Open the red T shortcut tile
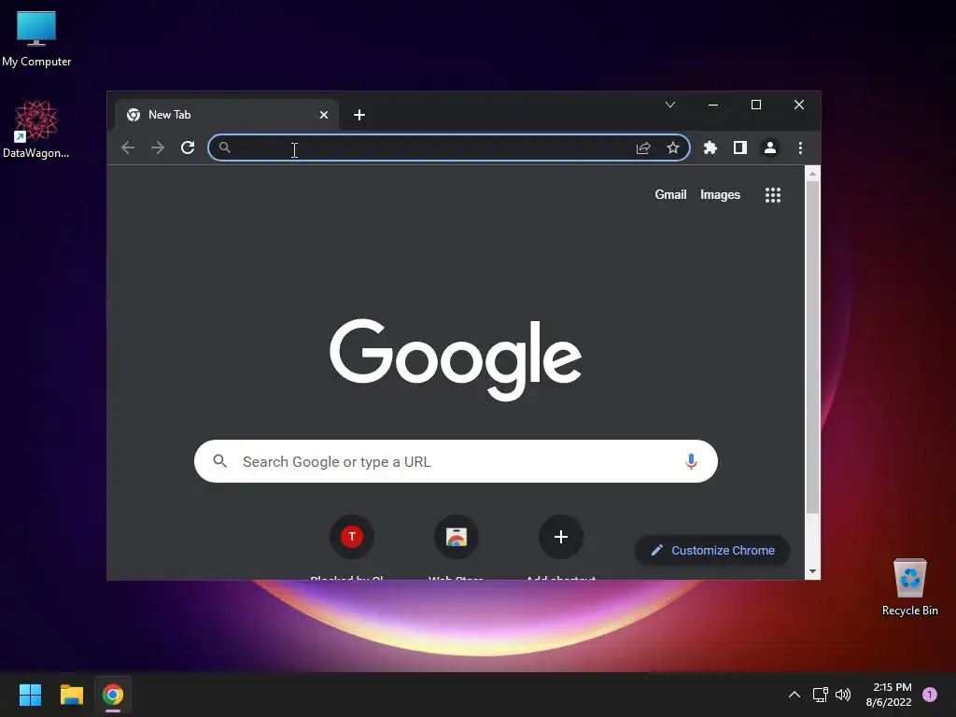 352,537
